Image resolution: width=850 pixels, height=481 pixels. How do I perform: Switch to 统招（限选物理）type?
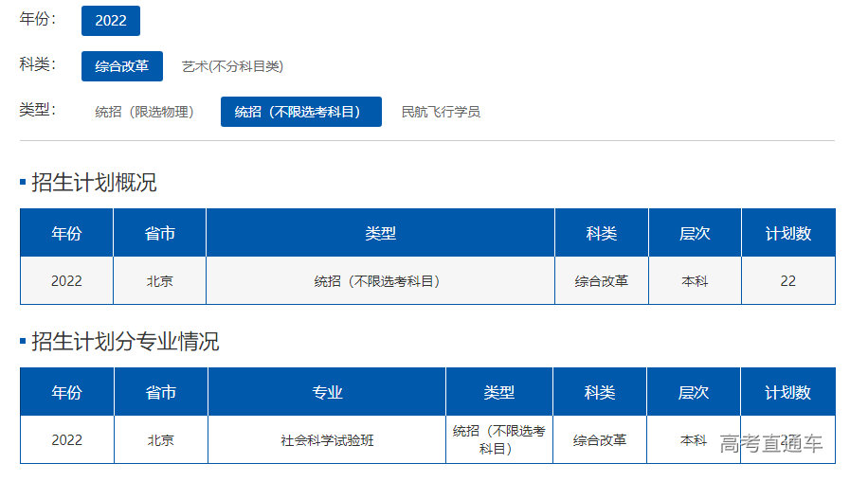pyautogui.click(x=145, y=112)
